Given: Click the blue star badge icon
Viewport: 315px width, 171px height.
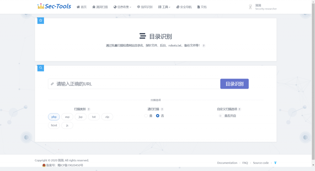Looking at the screenshot, I should (41, 21).
